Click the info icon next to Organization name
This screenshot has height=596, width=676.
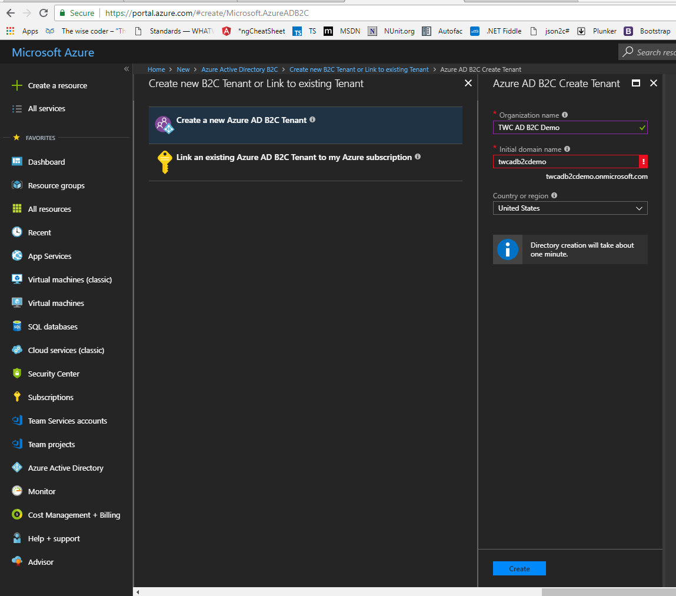565,115
